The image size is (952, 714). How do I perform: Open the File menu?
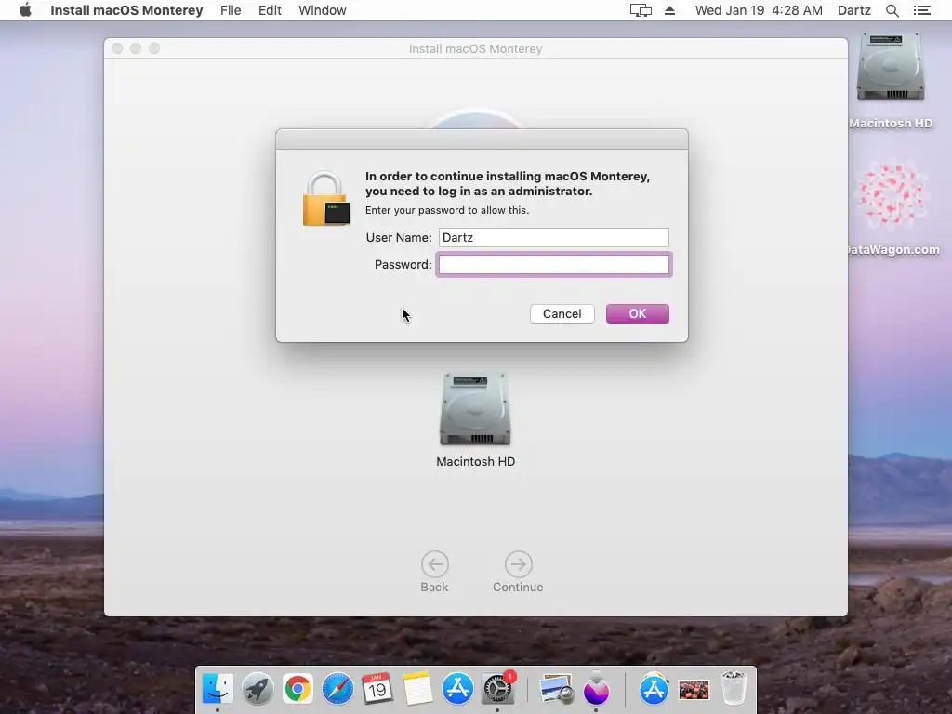(231, 10)
